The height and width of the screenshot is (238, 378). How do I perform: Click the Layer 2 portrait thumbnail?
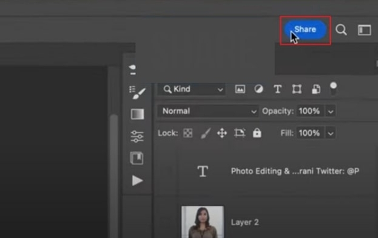203,222
